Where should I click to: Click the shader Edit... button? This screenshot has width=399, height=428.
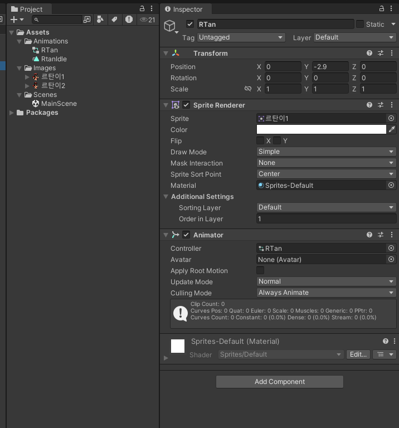pos(358,354)
